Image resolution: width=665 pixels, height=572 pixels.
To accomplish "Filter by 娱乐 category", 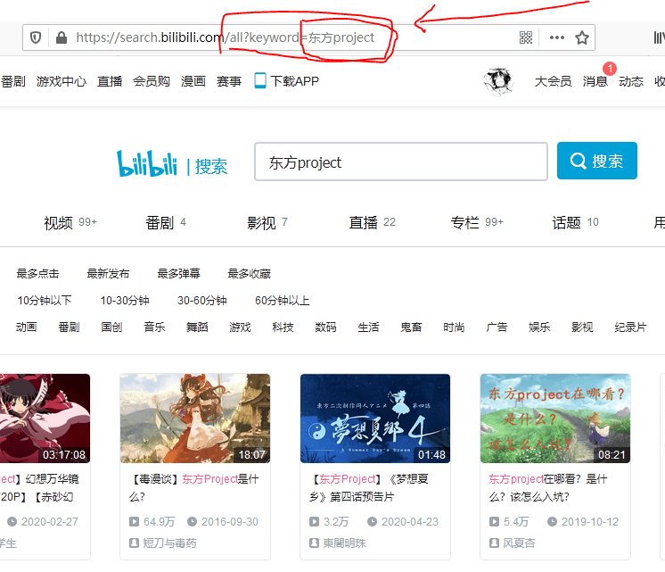I will (539, 327).
